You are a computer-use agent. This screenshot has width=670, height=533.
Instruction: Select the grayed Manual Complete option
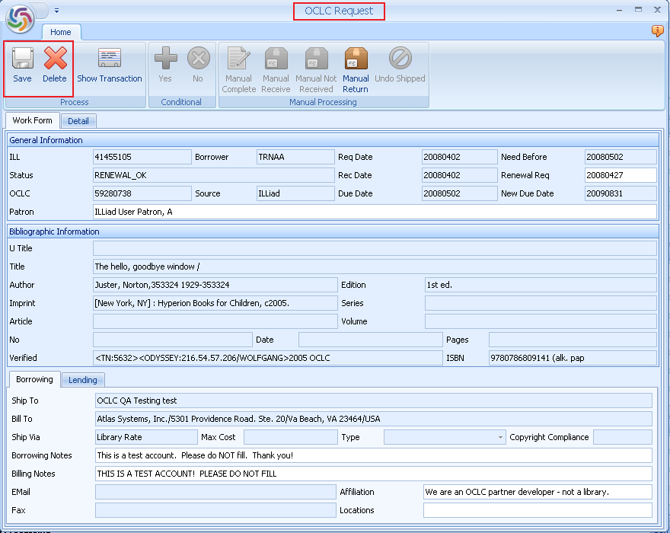[238, 65]
